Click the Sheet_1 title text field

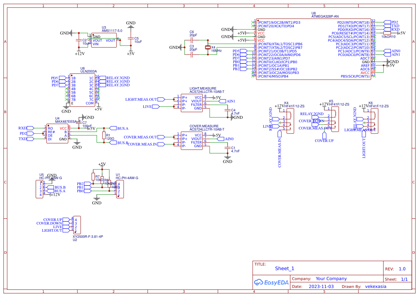284,268
